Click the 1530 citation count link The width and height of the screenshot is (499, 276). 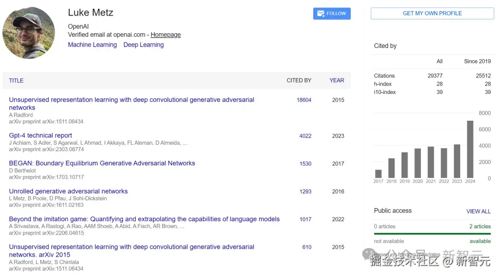[305, 164]
